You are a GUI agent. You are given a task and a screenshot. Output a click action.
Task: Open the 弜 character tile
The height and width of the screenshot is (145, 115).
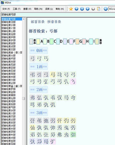[x=53, y=121]
